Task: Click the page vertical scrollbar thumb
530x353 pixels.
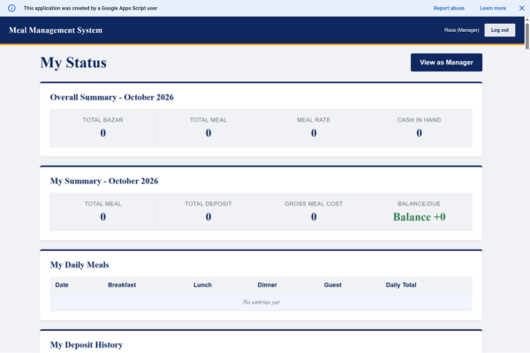Action: pos(527,35)
